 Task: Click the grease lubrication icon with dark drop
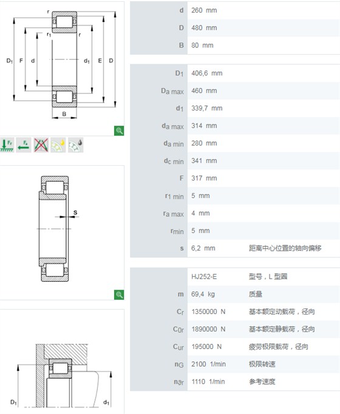pos(76,145)
